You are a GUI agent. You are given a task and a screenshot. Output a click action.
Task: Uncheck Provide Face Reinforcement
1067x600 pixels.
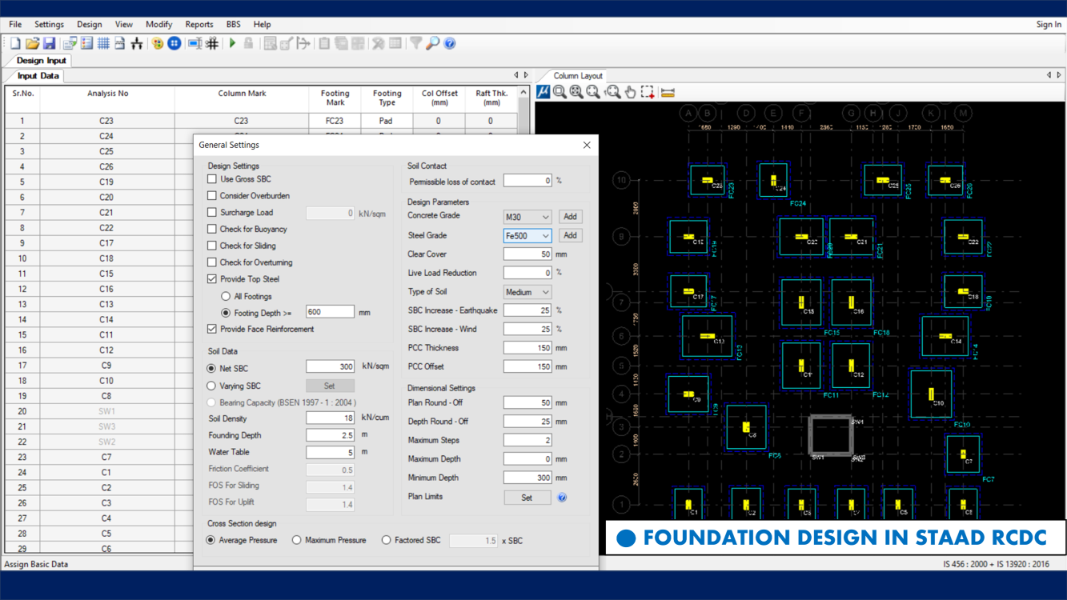coord(212,329)
